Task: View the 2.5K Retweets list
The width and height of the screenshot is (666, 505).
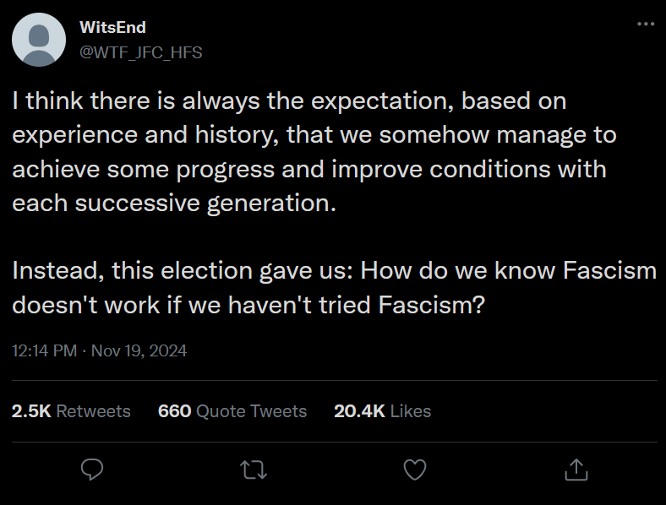Action: 71,411
